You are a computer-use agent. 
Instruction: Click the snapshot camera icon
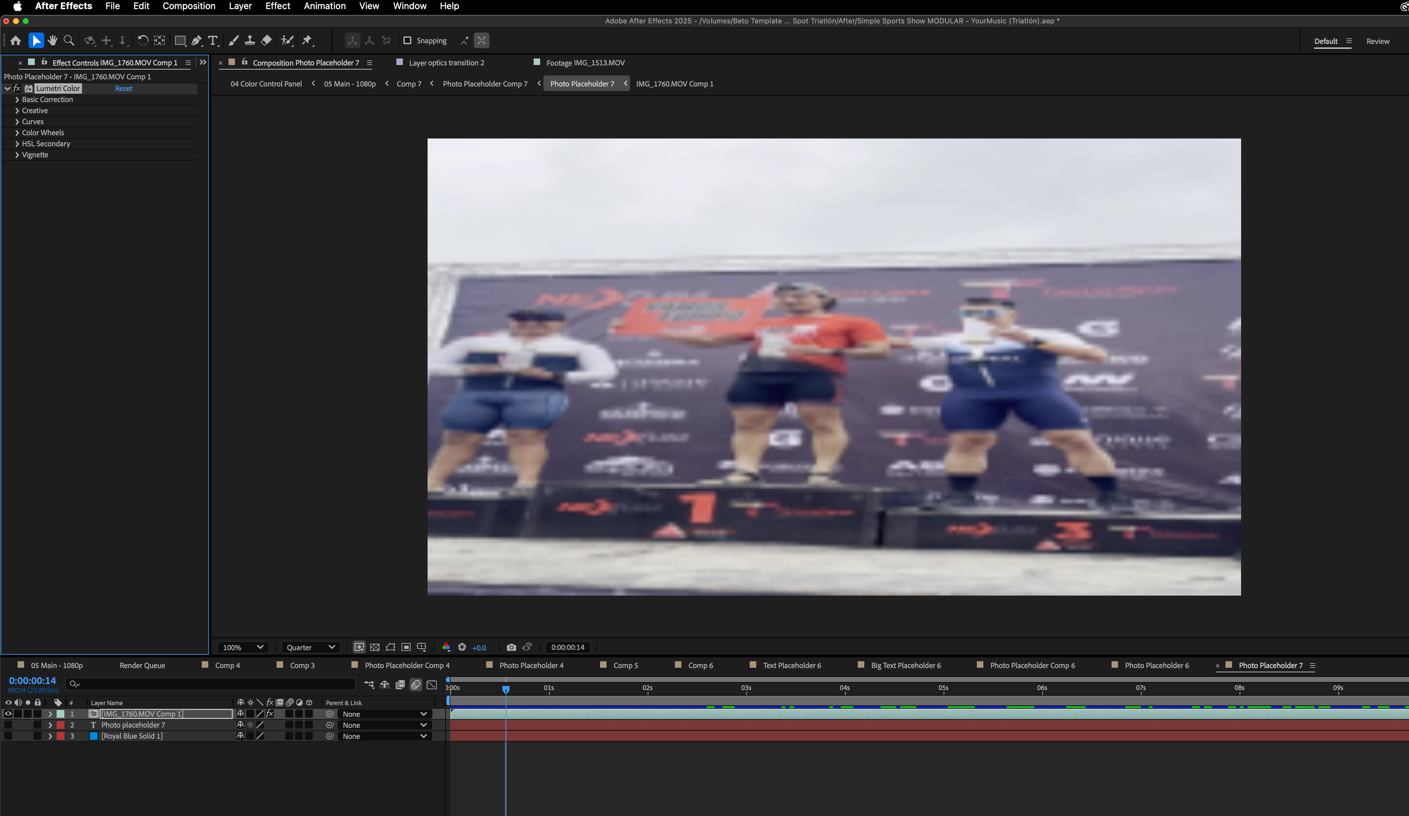[x=511, y=647]
